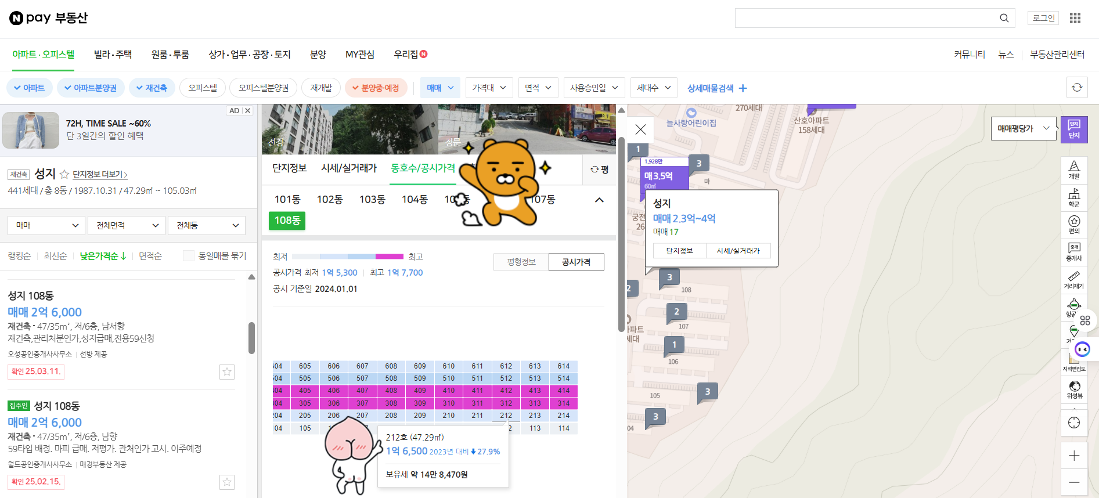Toggle 분양중·예정 filter chip

[x=376, y=88]
